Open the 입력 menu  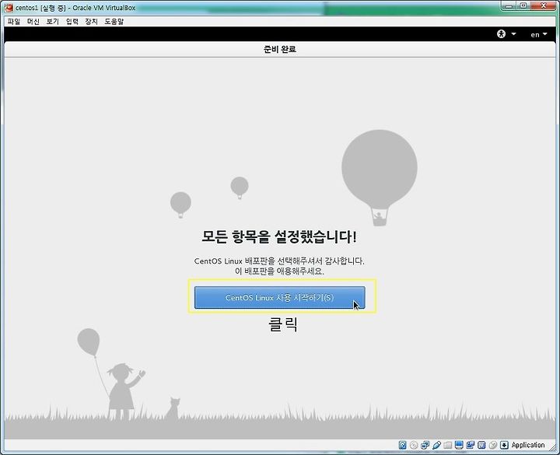coord(72,22)
